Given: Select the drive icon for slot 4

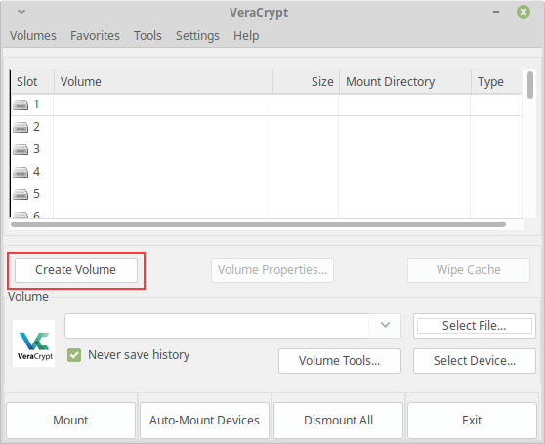Looking at the screenshot, I should point(21,172).
